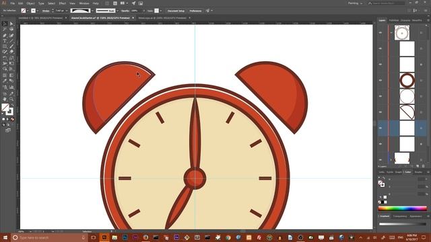Open the Effect menu
This screenshot has height=242, width=431.
(x=63, y=3)
